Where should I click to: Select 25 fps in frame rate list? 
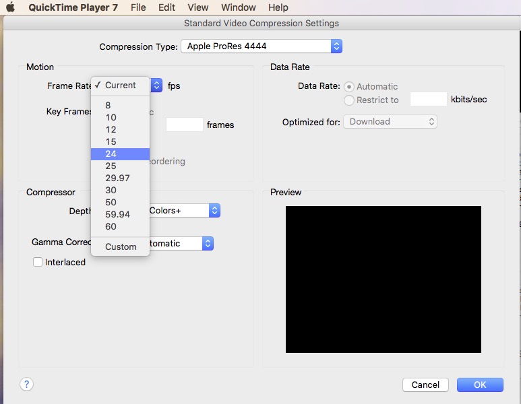120,166
